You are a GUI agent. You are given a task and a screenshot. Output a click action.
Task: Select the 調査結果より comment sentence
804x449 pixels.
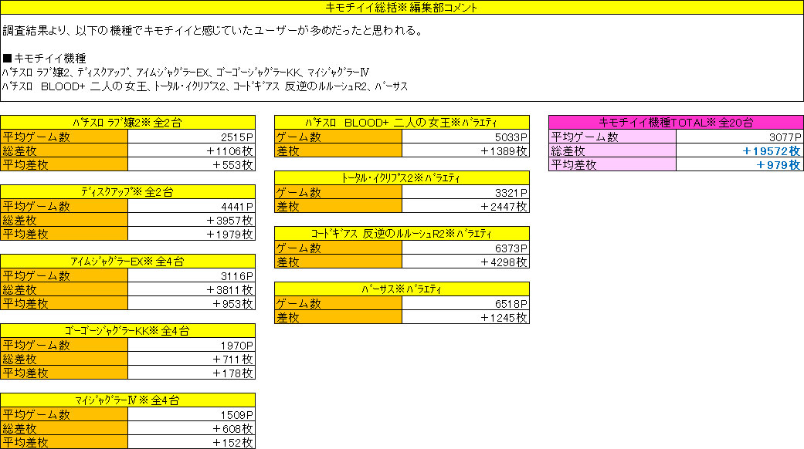coord(213,31)
